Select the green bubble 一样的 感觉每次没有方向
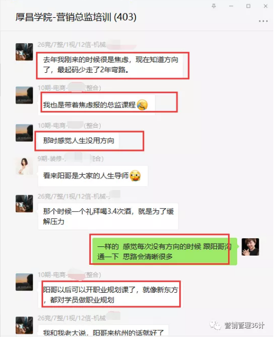Screen dimensions: 277x337 165,251
